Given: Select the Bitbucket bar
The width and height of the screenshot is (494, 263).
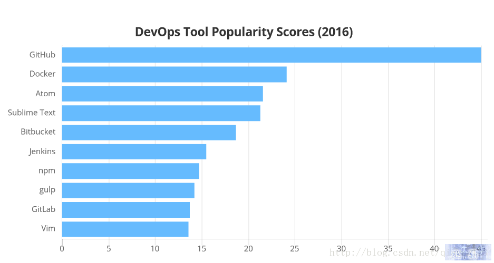Looking at the screenshot, I should (x=149, y=132).
